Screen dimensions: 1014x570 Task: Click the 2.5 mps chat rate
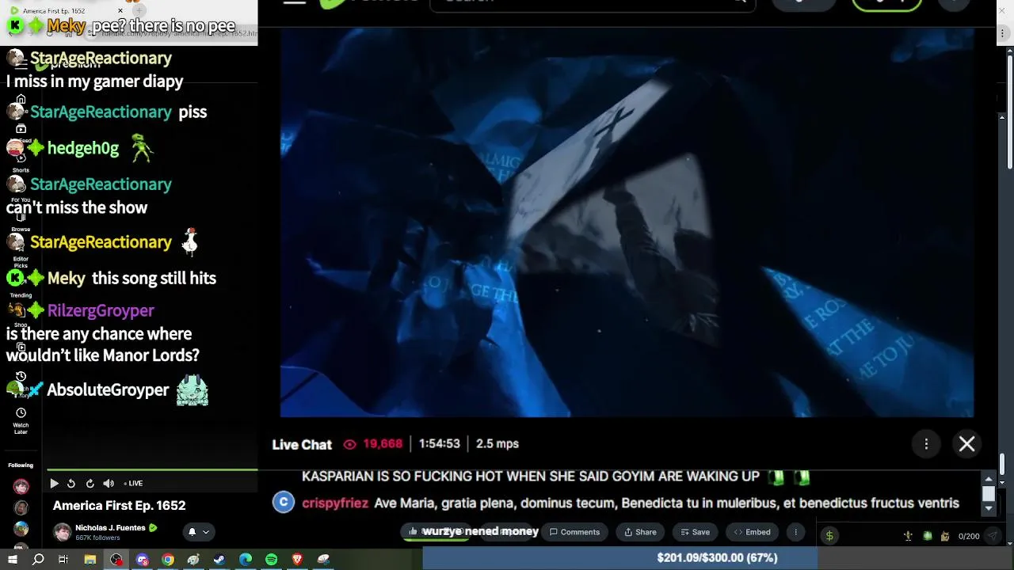point(497,444)
